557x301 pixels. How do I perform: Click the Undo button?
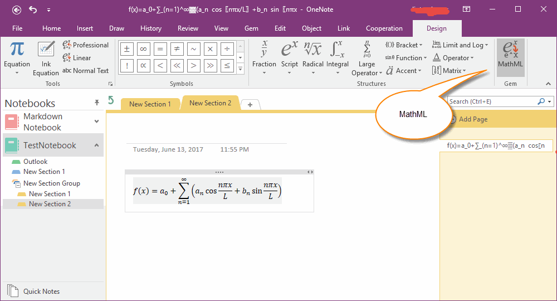tap(33, 9)
